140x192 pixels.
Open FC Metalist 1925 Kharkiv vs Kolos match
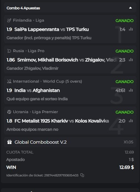[x=62, y=121]
